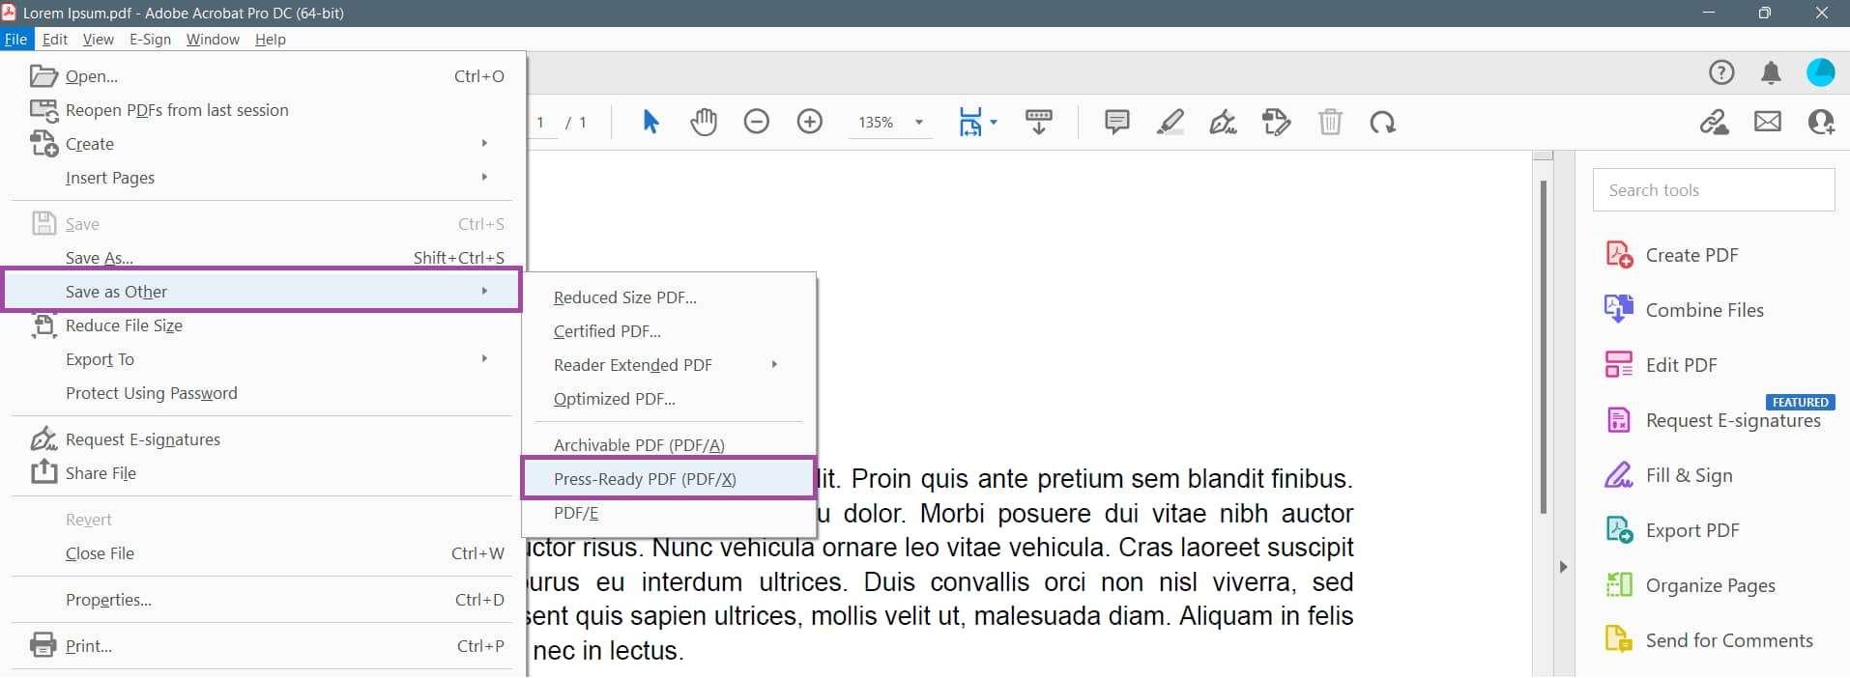Click the Search tools field
The height and width of the screenshot is (678, 1850).
(x=1713, y=190)
